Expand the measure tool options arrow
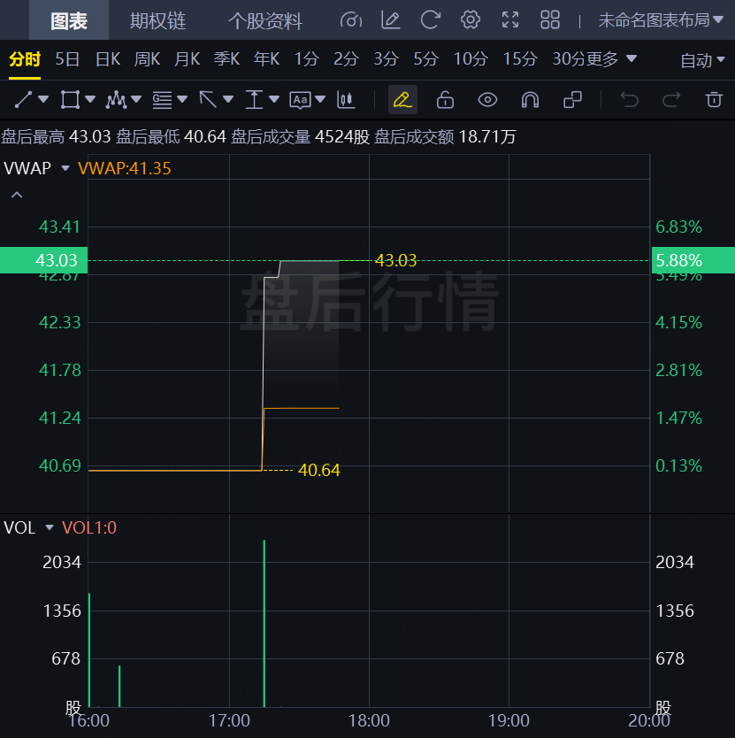Image resolution: width=735 pixels, height=738 pixels. pyautogui.click(x=274, y=99)
